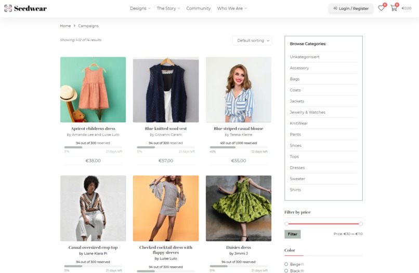Image resolution: width=419 pixels, height=273 pixels.
Task: Open the Blue knitted wool vest image
Action: point(166,90)
